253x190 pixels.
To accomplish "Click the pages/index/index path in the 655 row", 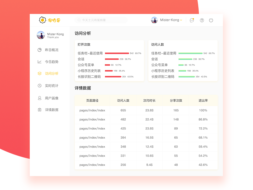I will tap(92, 110).
